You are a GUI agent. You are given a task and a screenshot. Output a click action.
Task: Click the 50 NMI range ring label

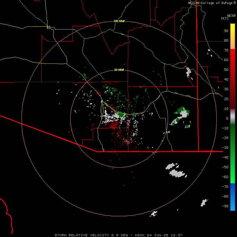[119, 70]
